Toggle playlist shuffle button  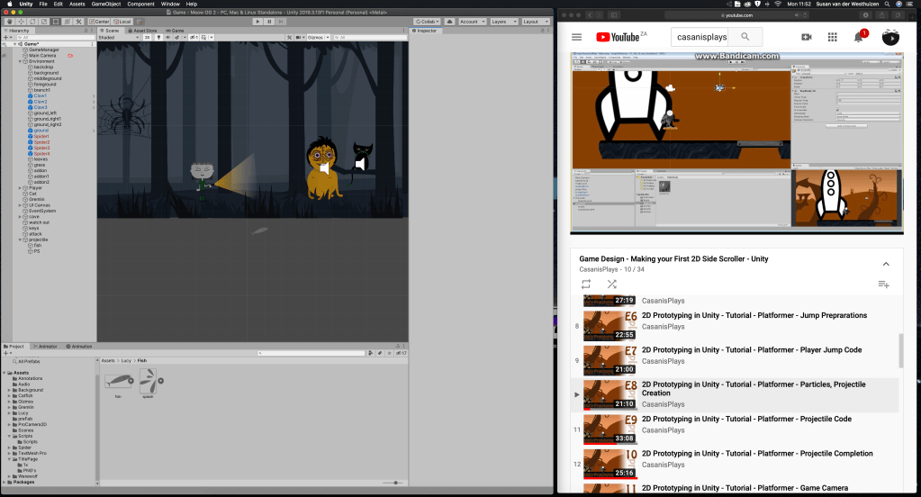pos(611,285)
